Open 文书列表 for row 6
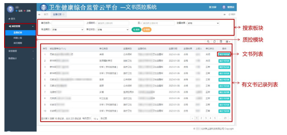 [x=224, y=86]
